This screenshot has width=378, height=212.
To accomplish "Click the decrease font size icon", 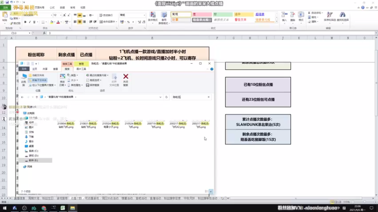I will point(69,15).
